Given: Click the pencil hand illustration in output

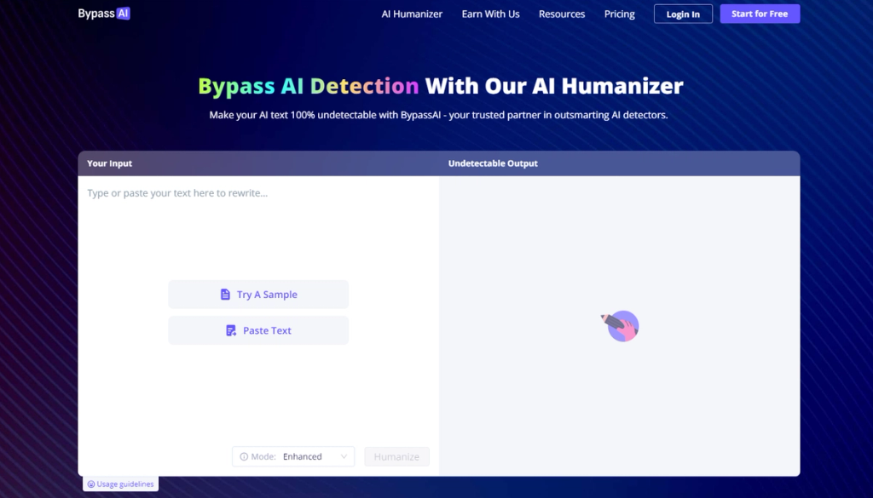Looking at the screenshot, I should 621,326.
